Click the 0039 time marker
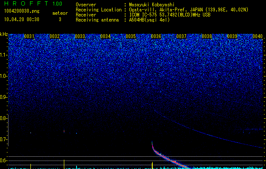The image size is (266, 169). click(x=232, y=36)
